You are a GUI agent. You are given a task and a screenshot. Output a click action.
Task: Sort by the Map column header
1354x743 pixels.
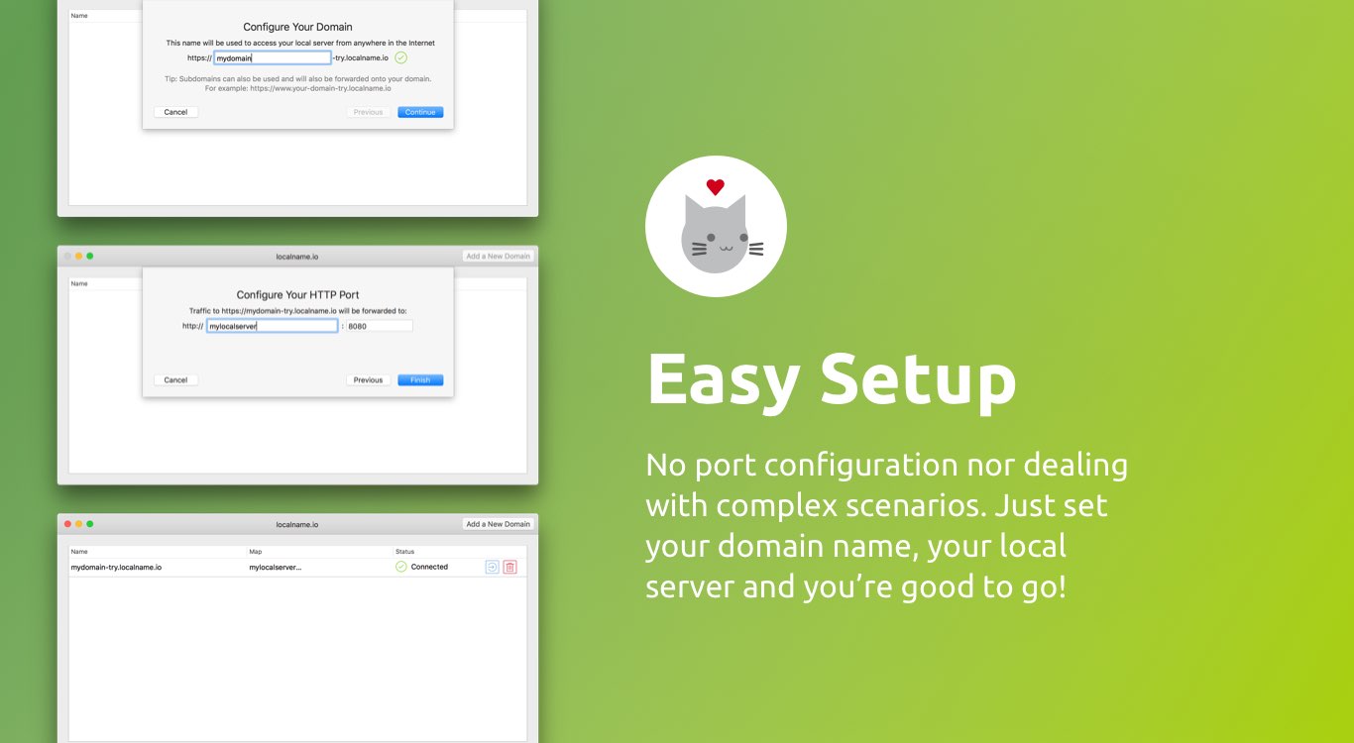[x=255, y=552]
